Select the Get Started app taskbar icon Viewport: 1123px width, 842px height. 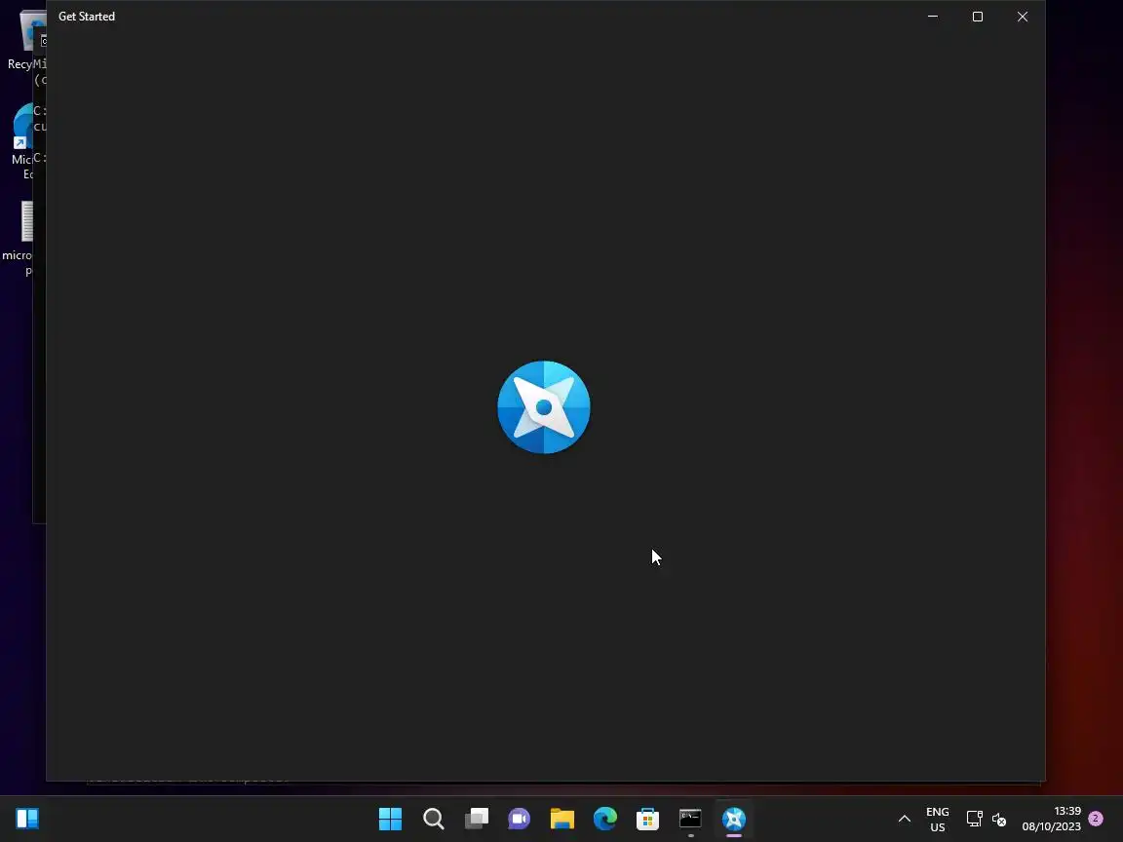pyautogui.click(x=734, y=819)
